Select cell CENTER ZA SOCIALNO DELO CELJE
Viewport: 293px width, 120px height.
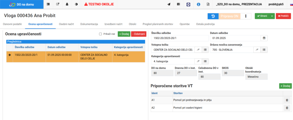coord(95,57)
